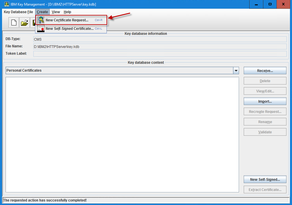Click the Rename button
This screenshot has width=292, height=205.
click(265, 122)
